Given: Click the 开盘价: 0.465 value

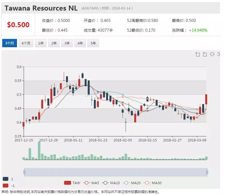Looking at the screenshot, I should (x=97, y=21).
